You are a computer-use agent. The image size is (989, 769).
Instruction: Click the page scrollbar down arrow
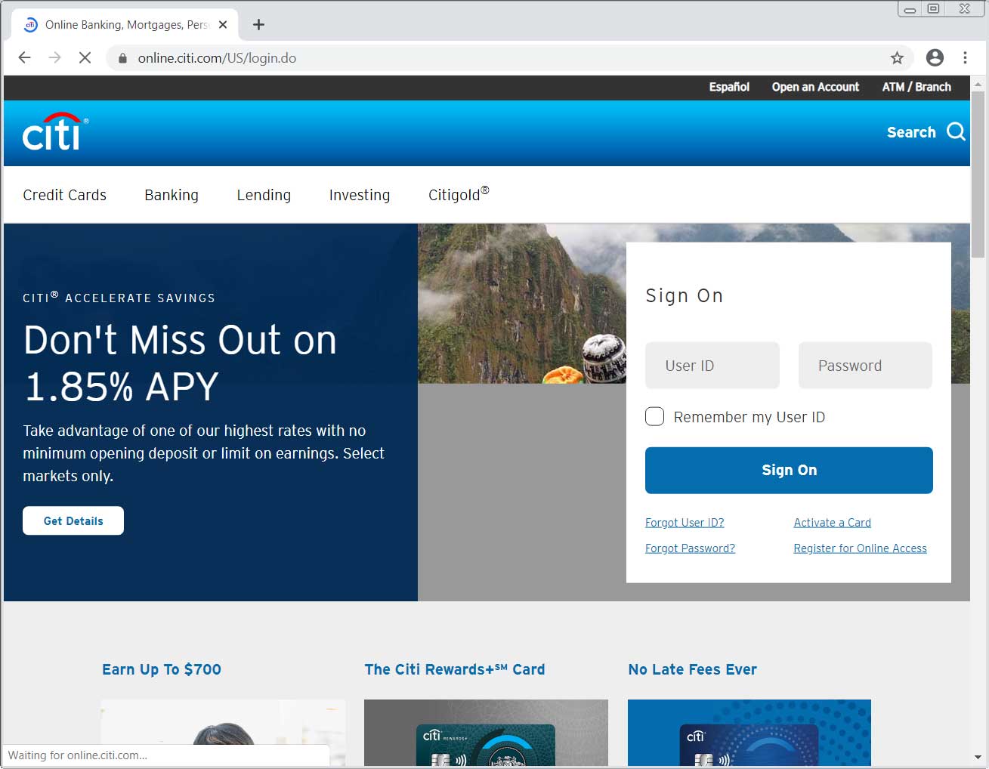tap(978, 757)
